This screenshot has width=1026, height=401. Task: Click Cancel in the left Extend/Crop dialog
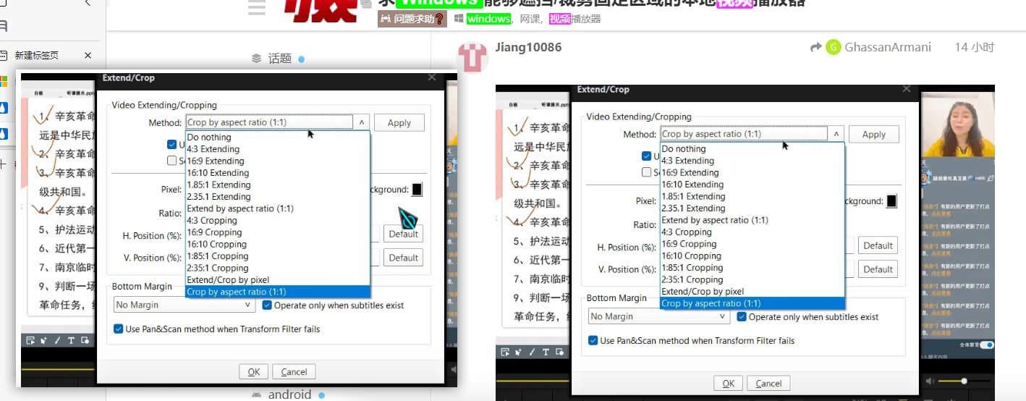pos(294,371)
